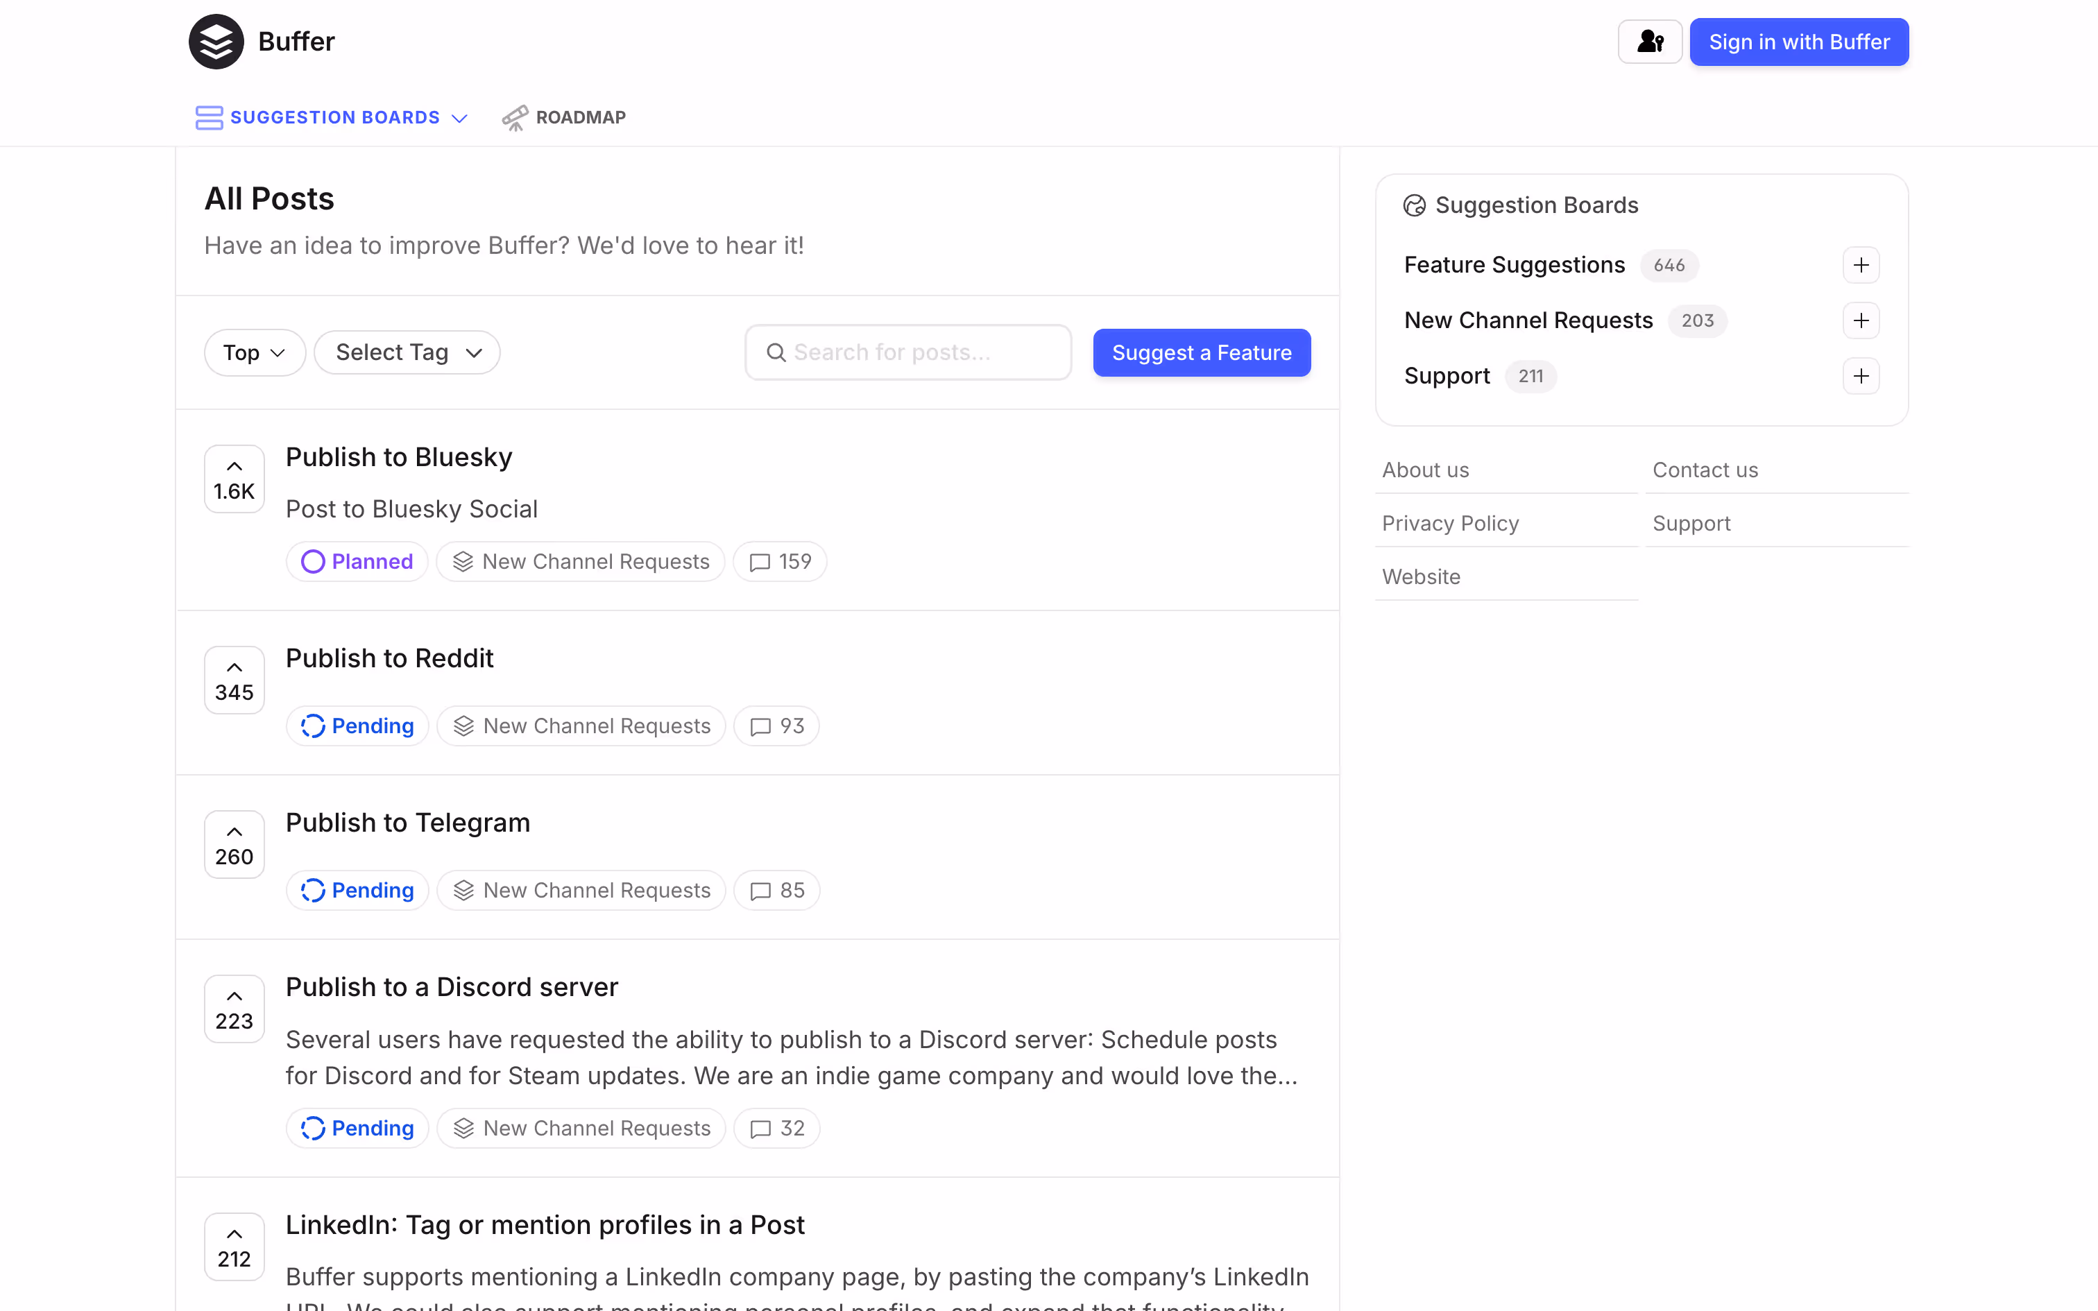Screen dimensions: 2098x1311
Task: Open the Feature Suggestions board
Action: pos(1514,265)
